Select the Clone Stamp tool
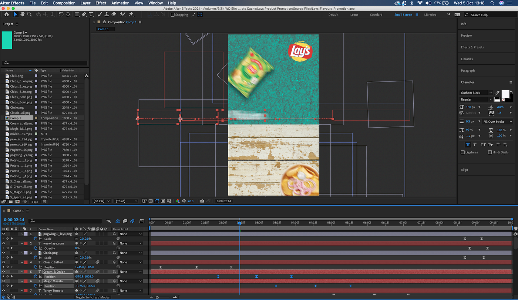 pos(107,14)
